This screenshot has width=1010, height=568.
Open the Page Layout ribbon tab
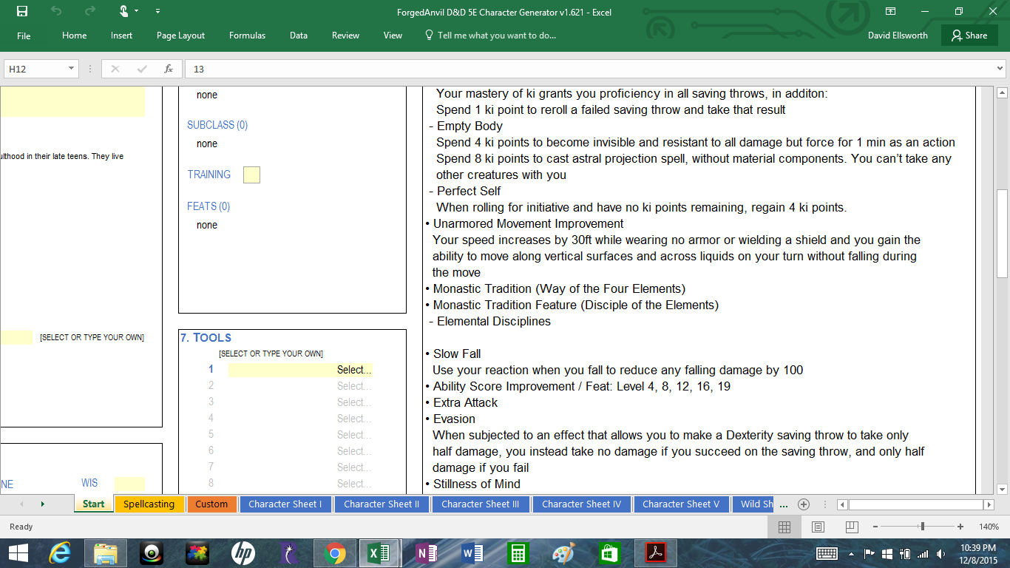click(180, 35)
